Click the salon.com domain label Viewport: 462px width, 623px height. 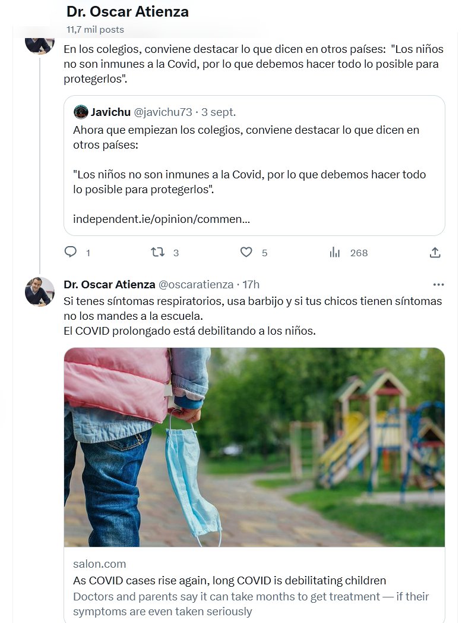tap(99, 564)
